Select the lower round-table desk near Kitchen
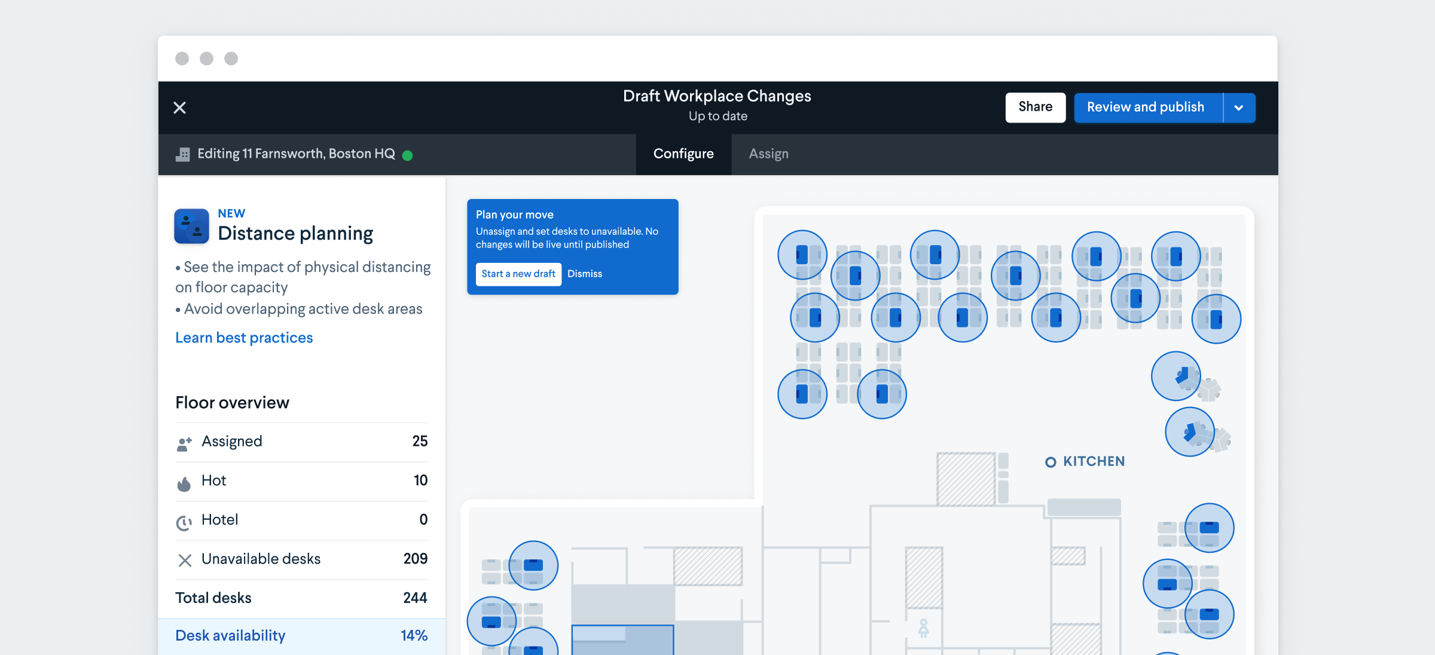Viewport: 1435px width, 655px height. click(x=1190, y=432)
